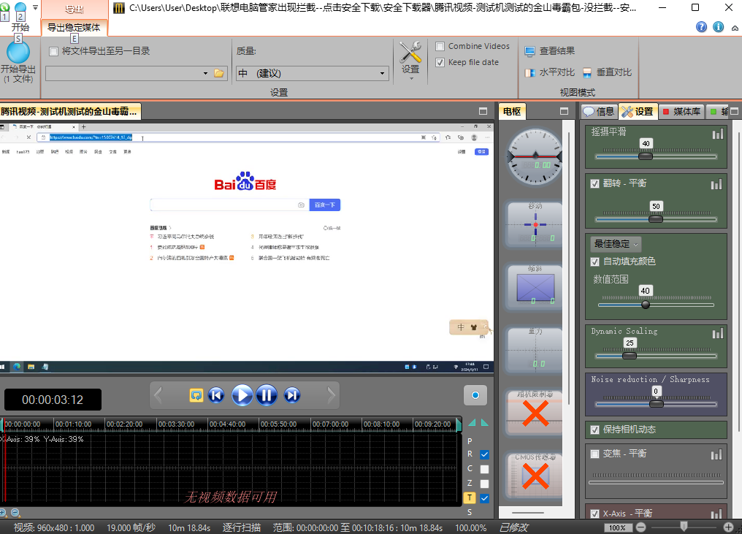This screenshot has width=742, height=534.
Task: Jump to the next frame
Action: 292,395
